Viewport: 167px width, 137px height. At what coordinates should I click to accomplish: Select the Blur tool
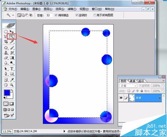[x=6, y=63]
